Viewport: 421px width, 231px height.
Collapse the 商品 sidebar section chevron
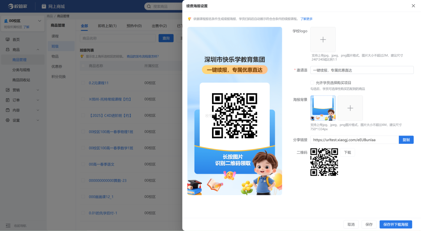point(38,49)
